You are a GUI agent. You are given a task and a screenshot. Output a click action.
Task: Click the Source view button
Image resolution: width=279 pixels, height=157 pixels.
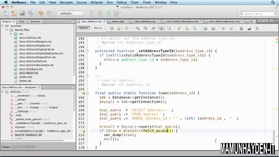[x=84, y=28]
